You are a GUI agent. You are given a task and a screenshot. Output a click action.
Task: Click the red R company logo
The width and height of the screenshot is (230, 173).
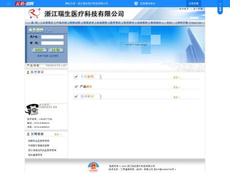click(x=34, y=13)
